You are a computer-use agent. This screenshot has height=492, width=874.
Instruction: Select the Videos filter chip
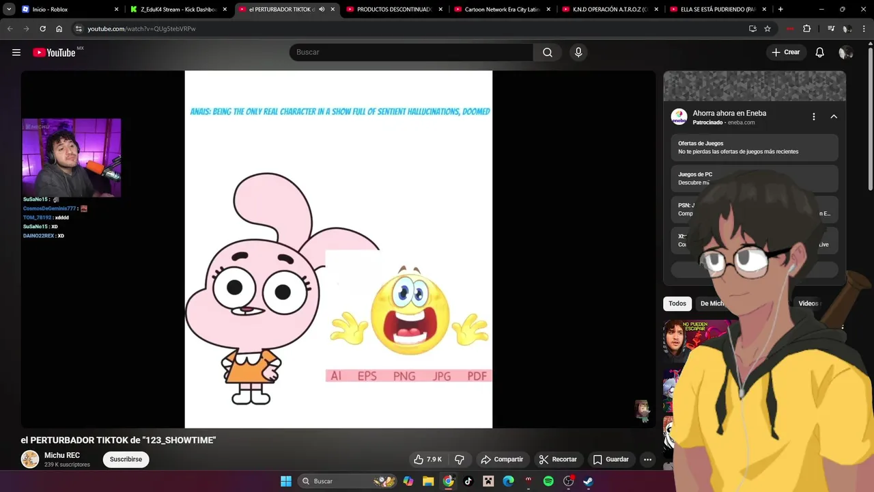pyautogui.click(x=808, y=303)
